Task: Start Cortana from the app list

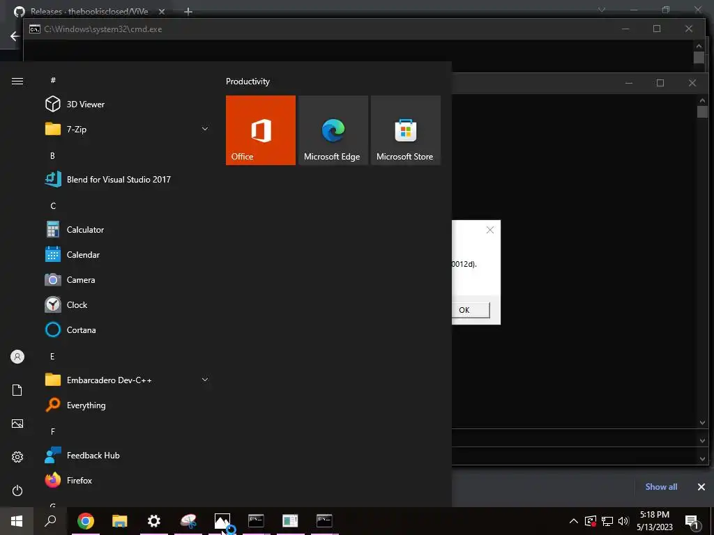Action: pos(128,329)
